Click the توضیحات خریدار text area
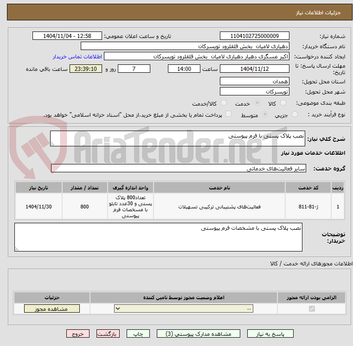The width and height of the screenshot is (353, 346). [x=158, y=237]
